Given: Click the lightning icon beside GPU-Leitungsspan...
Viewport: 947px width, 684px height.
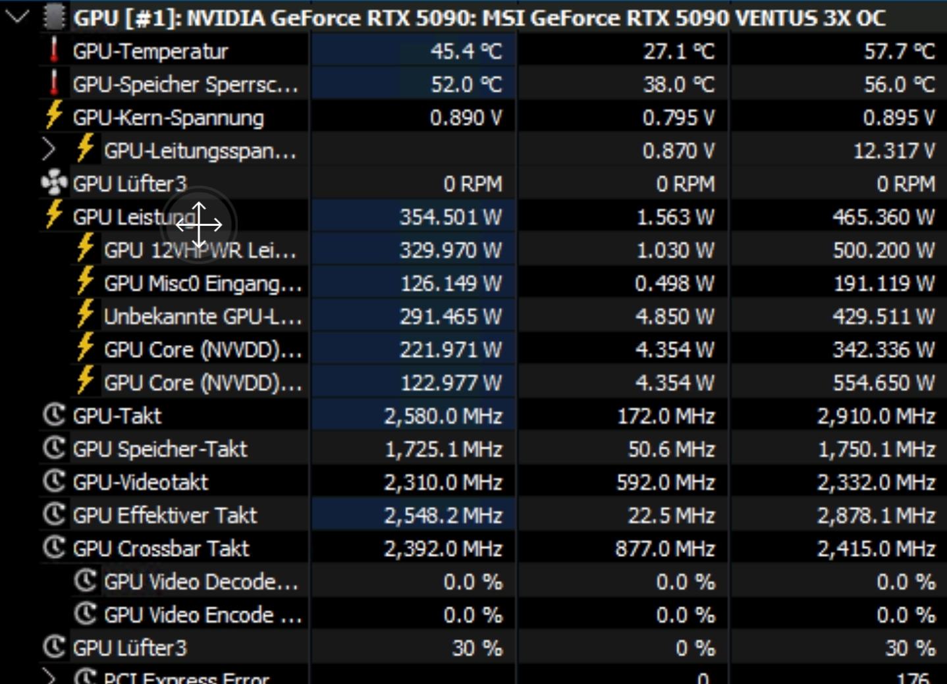Looking at the screenshot, I should coord(85,149).
